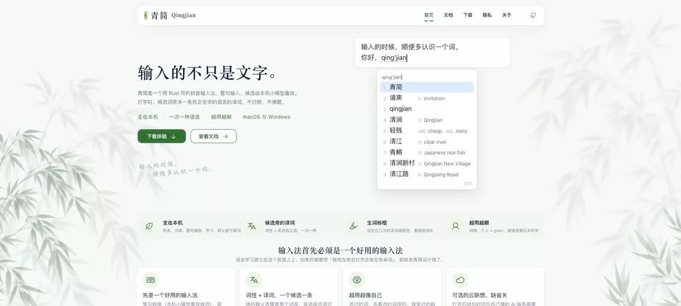This screenshot has height=306, width=681.
Task: Click the down arrow in 下载体验 button
Action: tap(174, 136)
